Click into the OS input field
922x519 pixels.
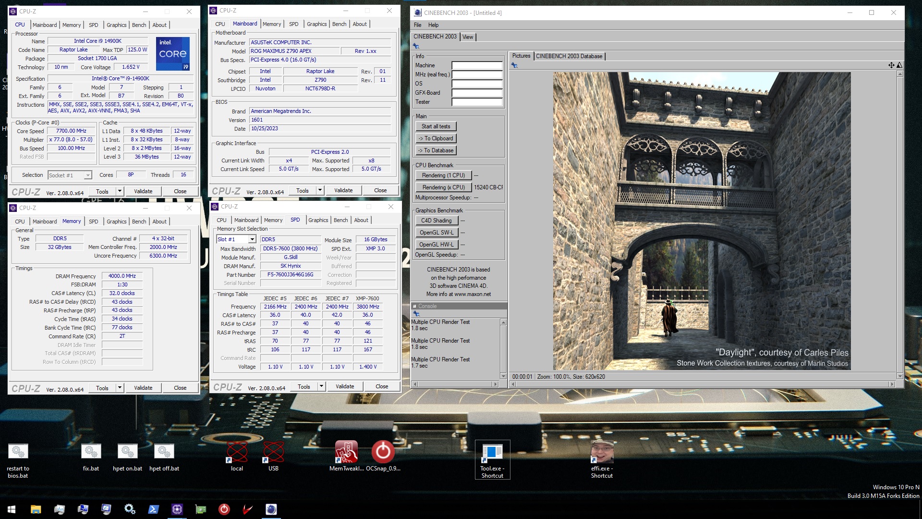[x=477, y=84]
